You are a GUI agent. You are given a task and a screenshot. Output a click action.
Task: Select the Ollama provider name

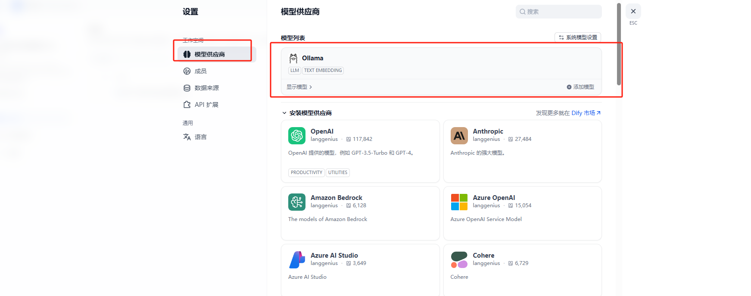(312, 58)
